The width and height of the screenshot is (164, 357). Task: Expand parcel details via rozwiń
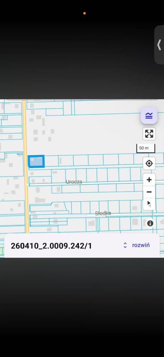141,245
